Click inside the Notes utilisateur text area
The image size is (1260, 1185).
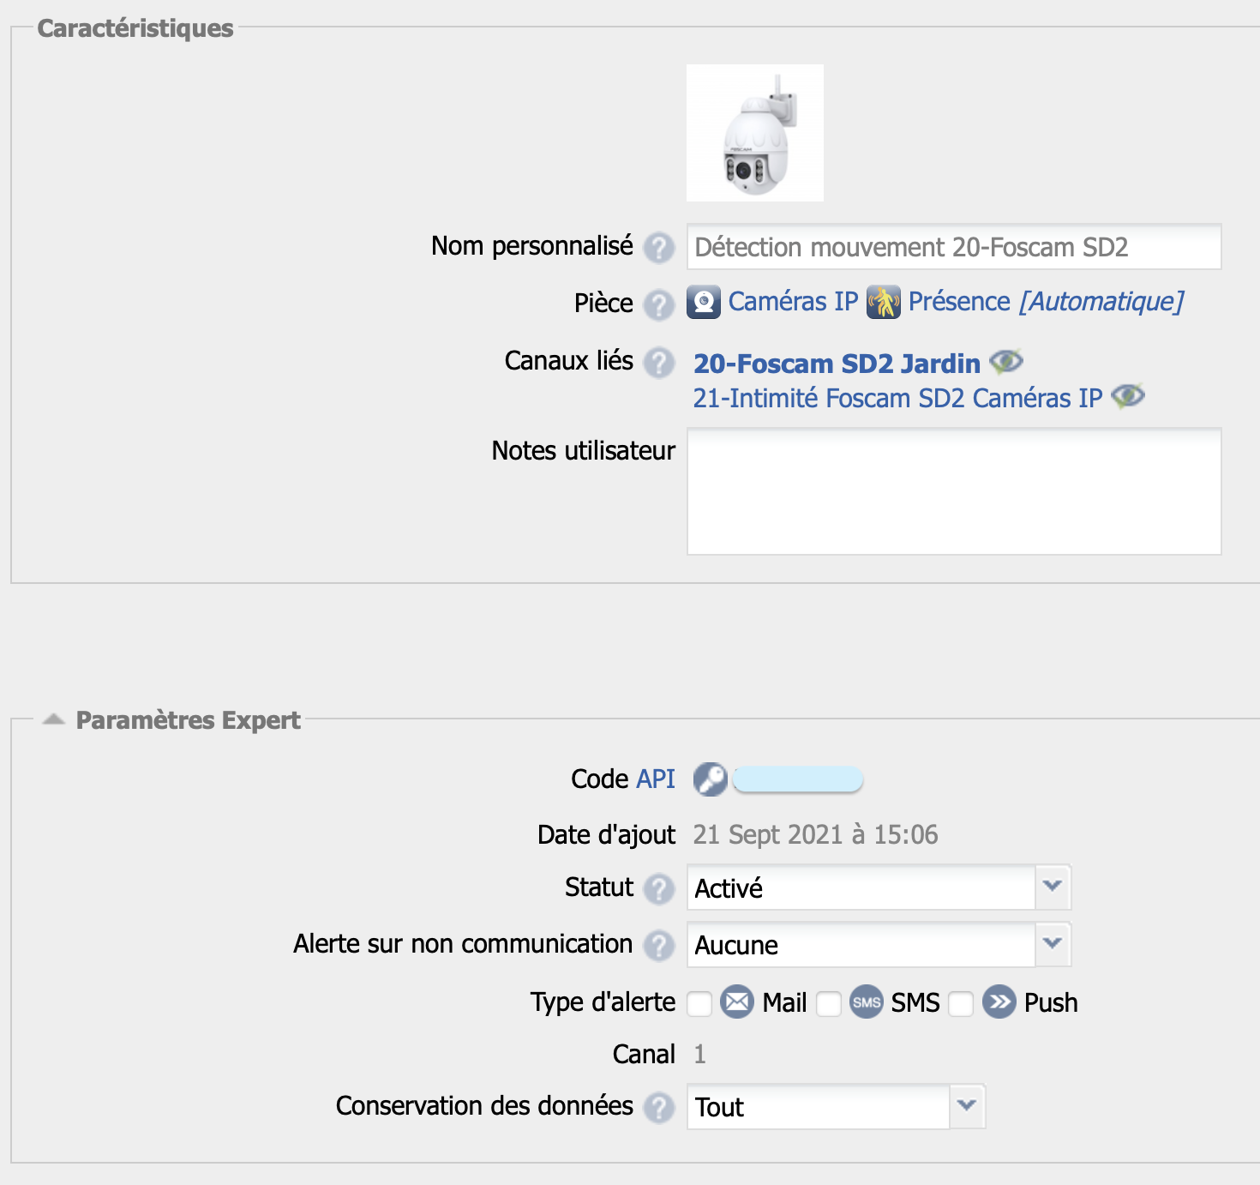[x=954, y=492]
